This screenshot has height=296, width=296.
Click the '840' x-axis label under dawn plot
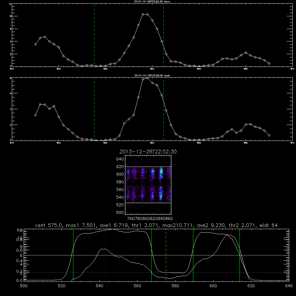(152, 69)
